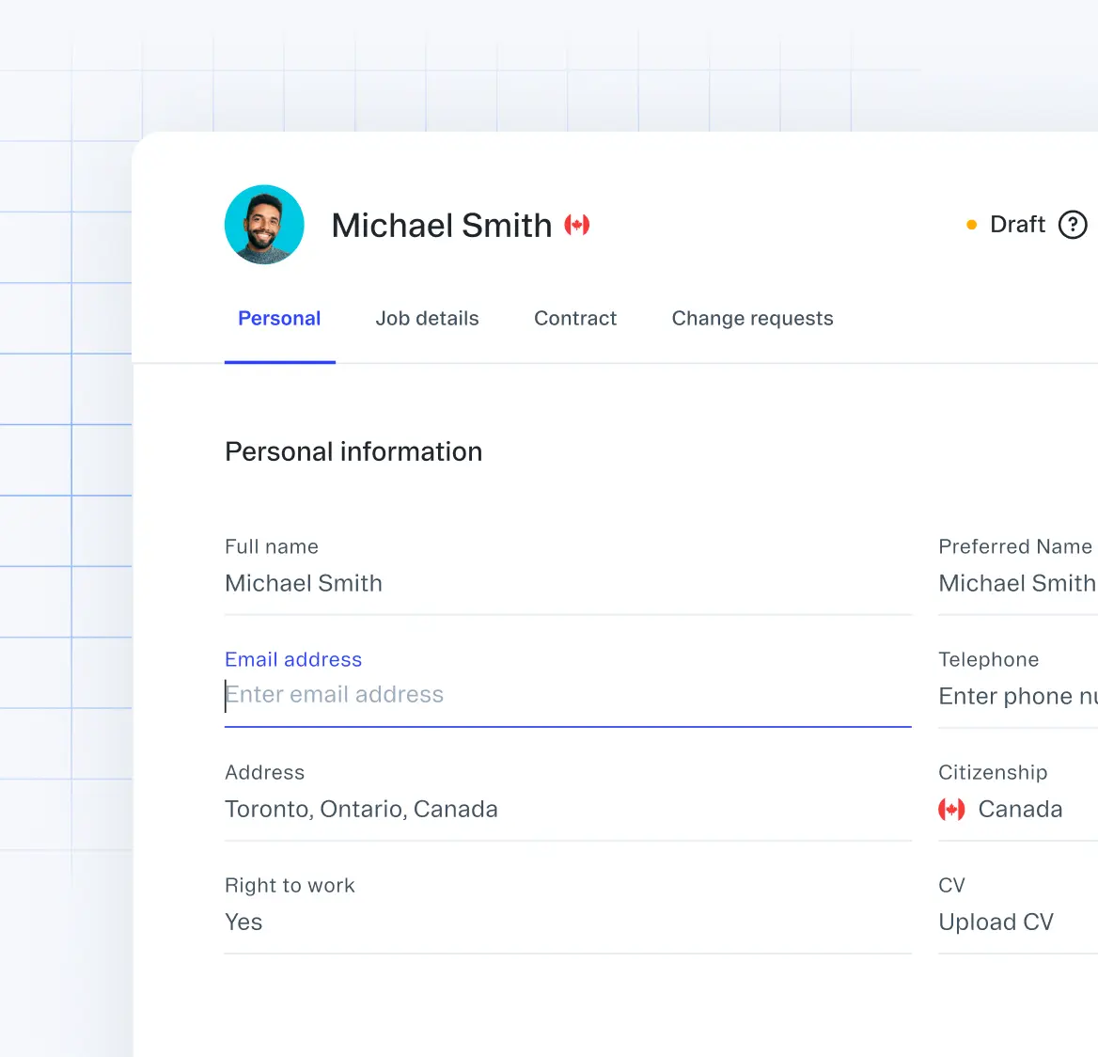Click the Canada flag in Citizenship field
The height and width of the screenshot is (1057, 1098).
pos(951,809)
